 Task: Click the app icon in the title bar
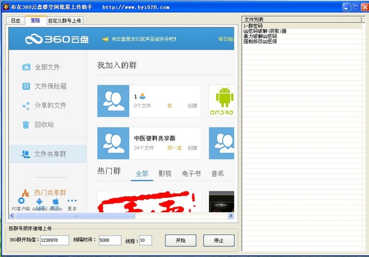pyautogui.click(x=6, y=7)
